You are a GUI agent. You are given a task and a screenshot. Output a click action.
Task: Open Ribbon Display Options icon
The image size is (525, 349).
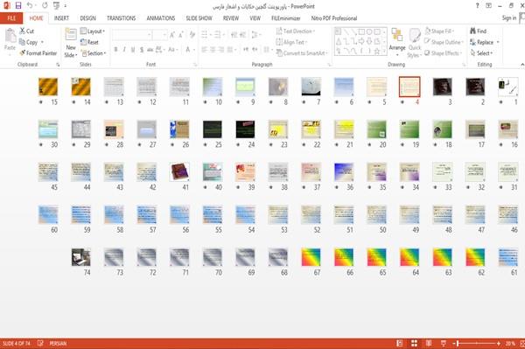488,6
